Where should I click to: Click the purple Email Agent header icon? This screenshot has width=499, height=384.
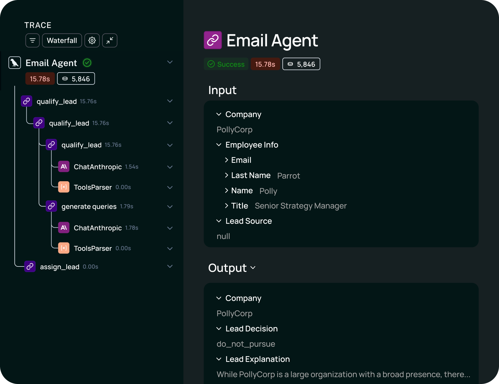(213, 40)
